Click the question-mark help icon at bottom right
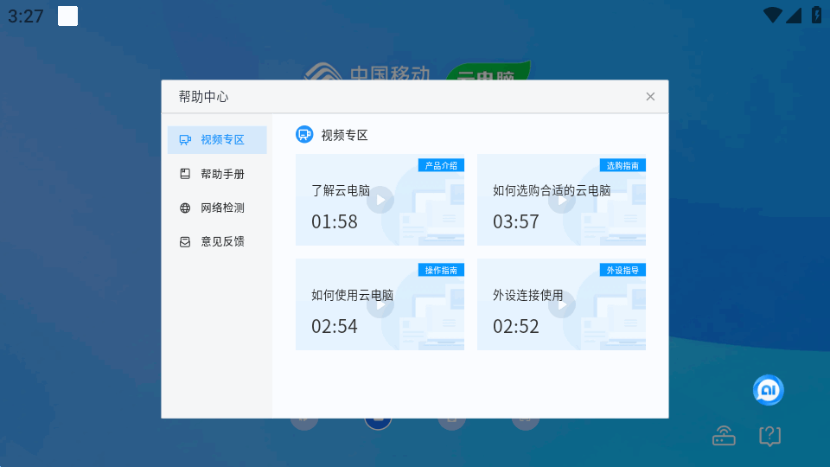Image resolution: width=830 pixels, height=467 pixels. click(769, 436)
